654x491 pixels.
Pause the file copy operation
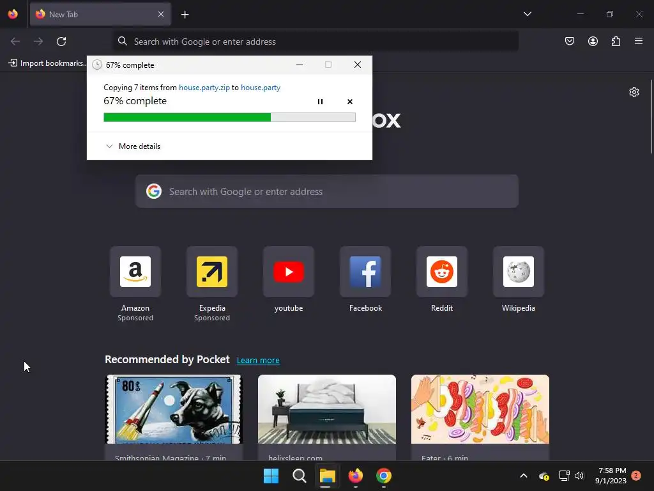point(321,102)
